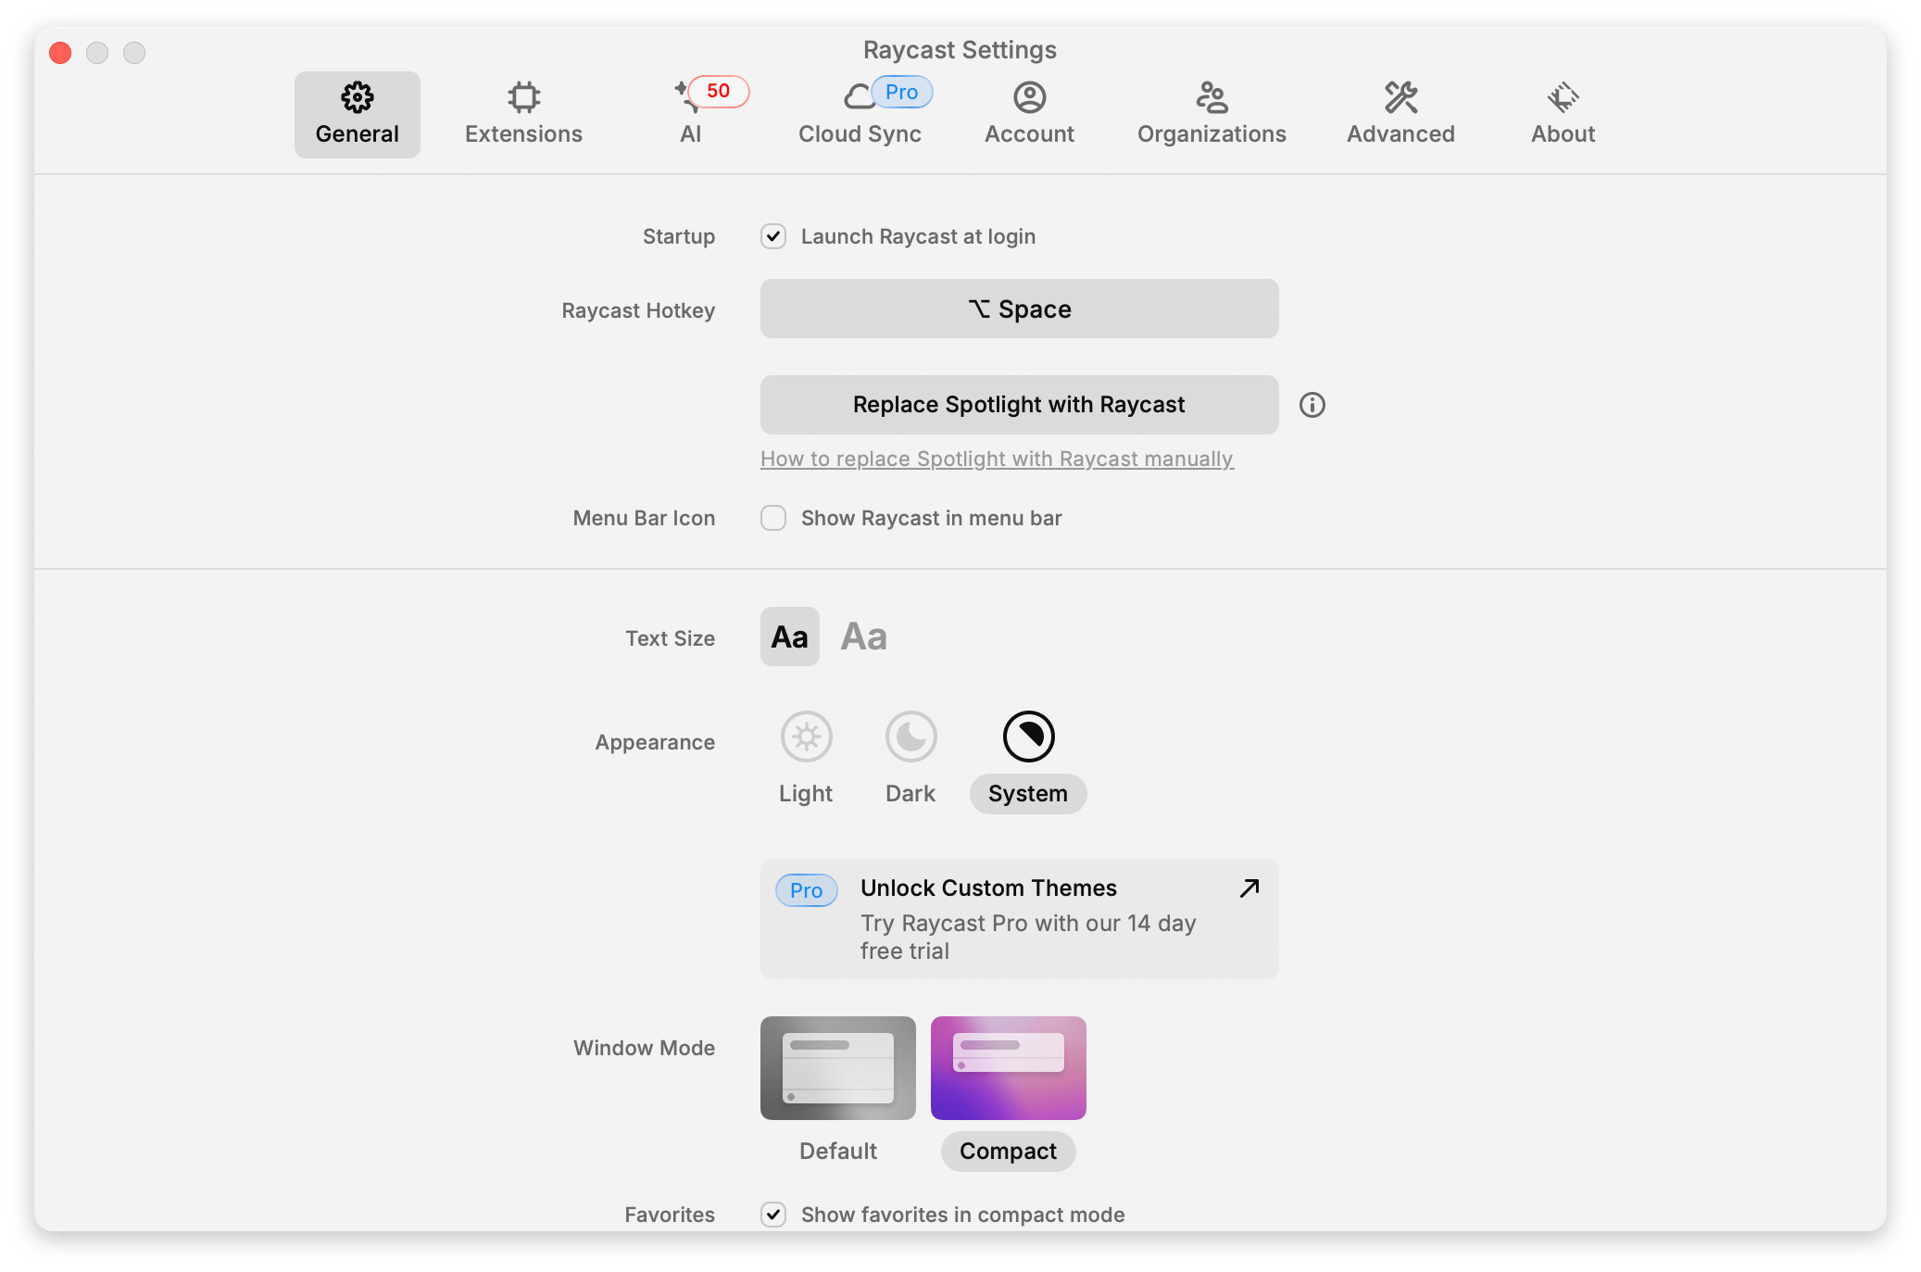Go to Organizations tab
The width and height of the screenshot is (1921, 1272).
1212,114
